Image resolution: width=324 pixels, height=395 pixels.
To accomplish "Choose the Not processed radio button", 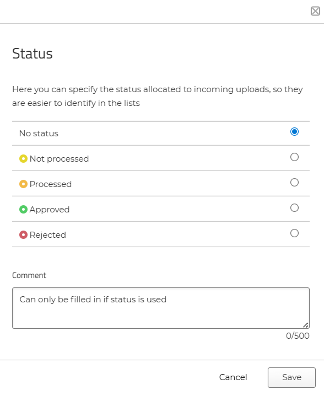I will pyautogui.click(x=294, y=157).
